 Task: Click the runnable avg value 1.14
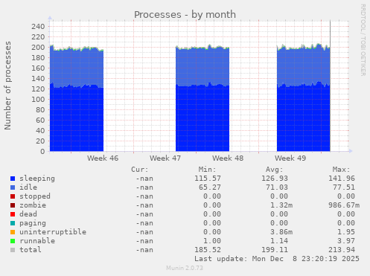pos(279,241)
